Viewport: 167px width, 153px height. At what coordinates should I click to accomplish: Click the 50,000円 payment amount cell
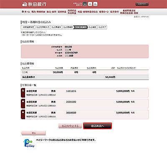pos(58,72)
